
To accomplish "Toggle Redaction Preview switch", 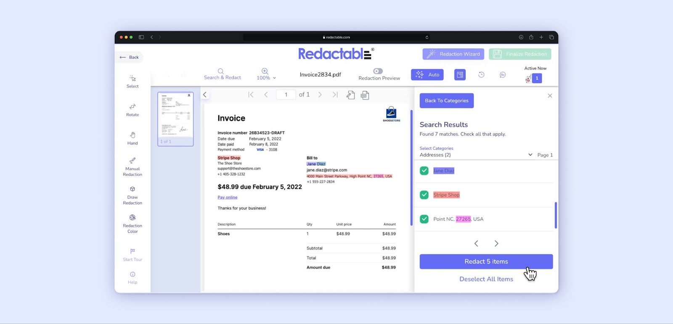I will pyautogui.click(x=378, y=71).
